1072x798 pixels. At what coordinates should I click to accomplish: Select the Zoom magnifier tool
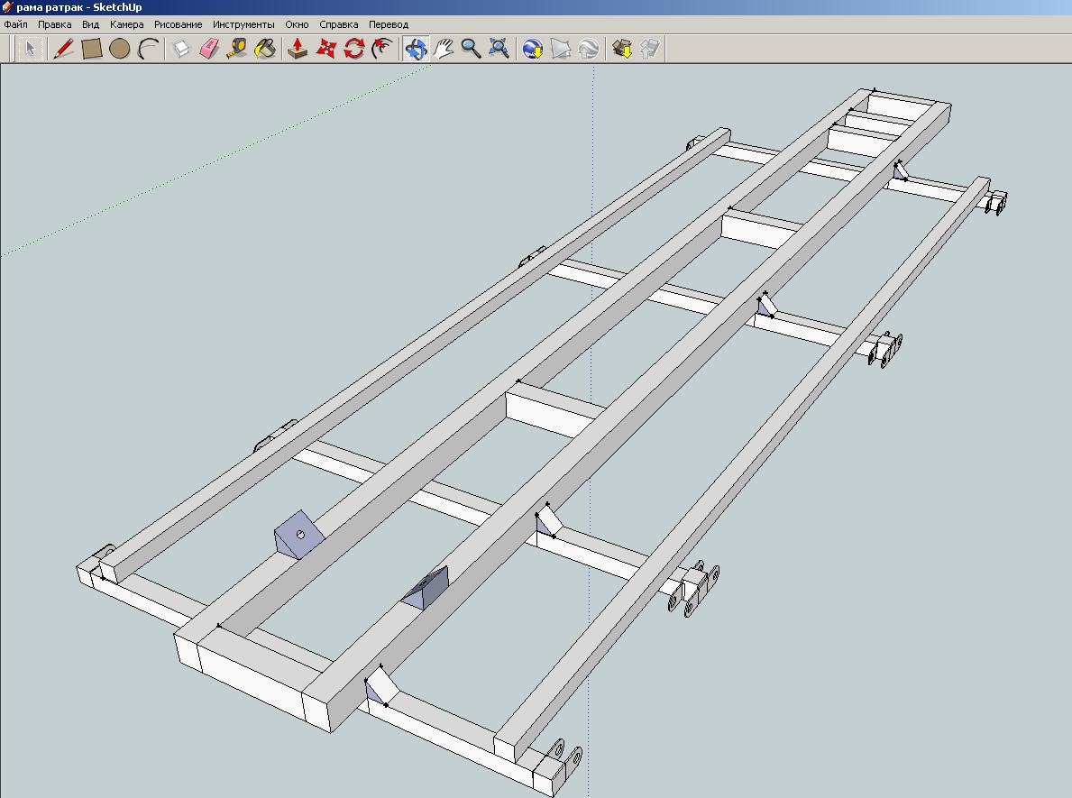[x=471, y=49]
